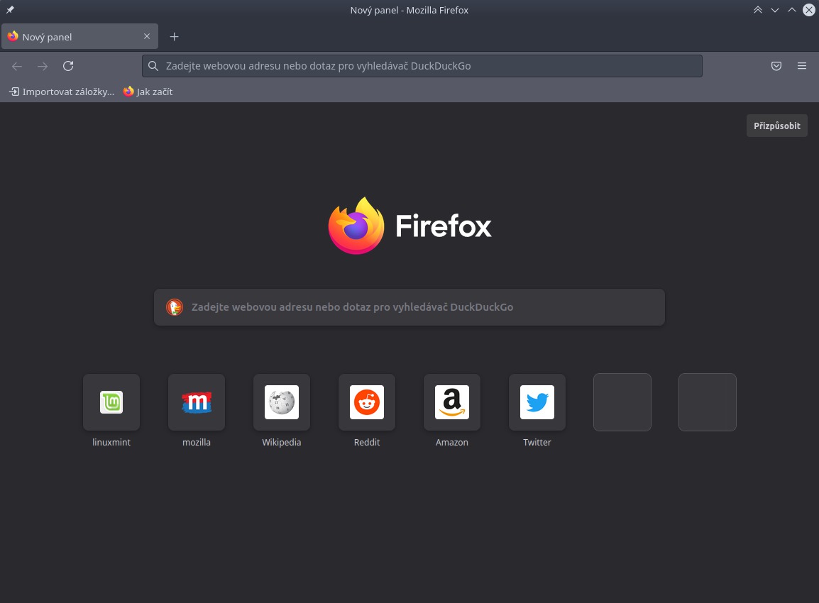Reload the page with the refresh icon
This screenshot has width=819, height=603.
68,66
